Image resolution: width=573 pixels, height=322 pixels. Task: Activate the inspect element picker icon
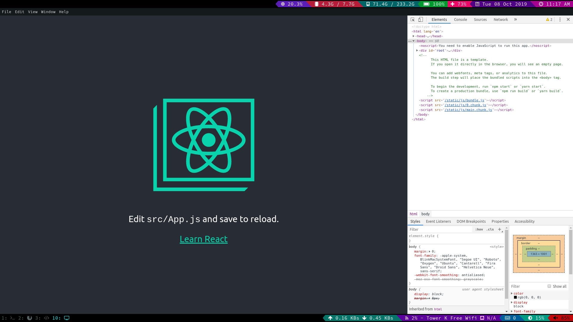pos(412,20)
